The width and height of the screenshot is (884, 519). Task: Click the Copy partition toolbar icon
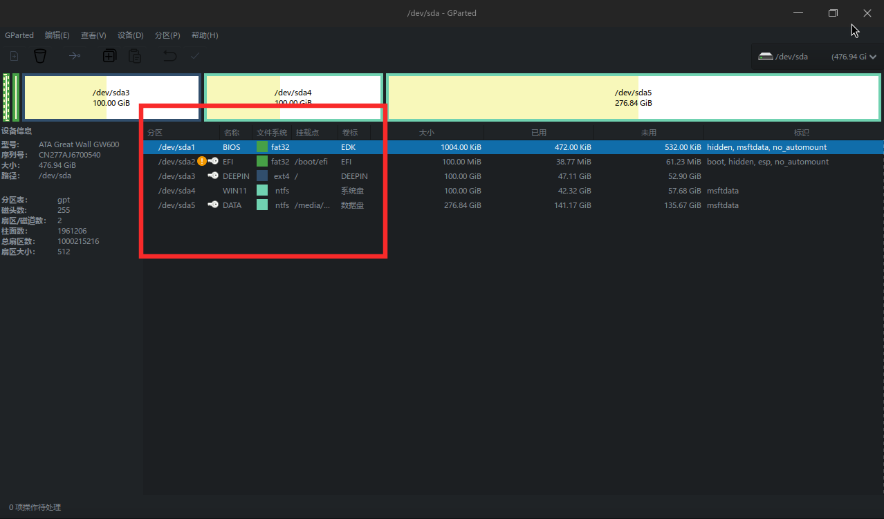click(x=109, y=56)
